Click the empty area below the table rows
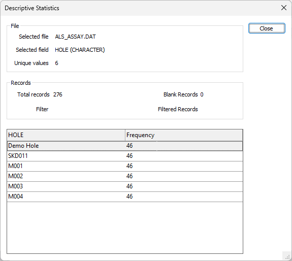 click(125, 227)
